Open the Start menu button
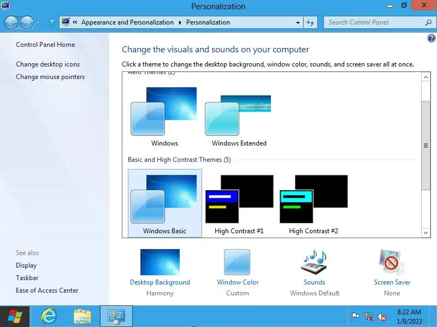The height and width of the screenshot is (327, 437). [x=15, y=317]
